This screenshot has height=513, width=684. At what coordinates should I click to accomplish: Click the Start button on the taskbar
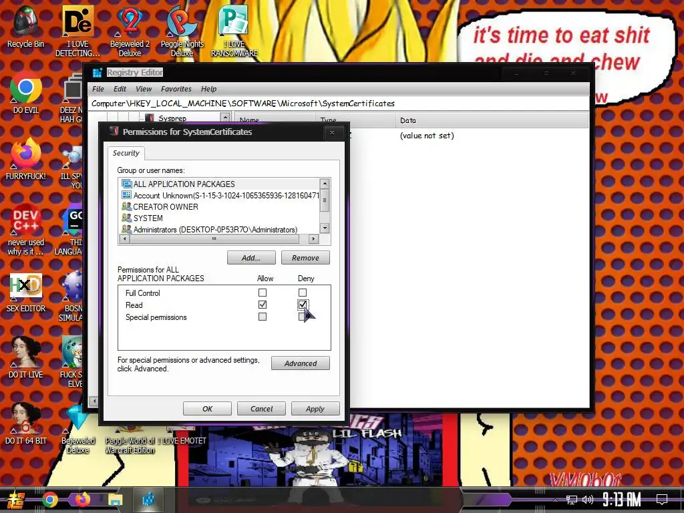[x=15, y=500]
